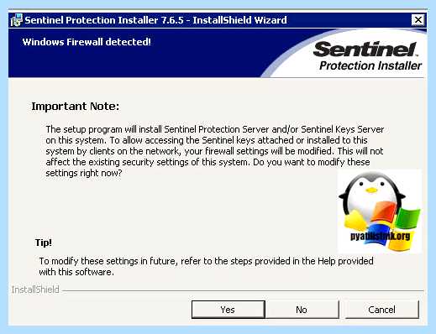The height and width of the screenshot is (334, 436).
Task: Click the 'settings right now?' text line
Action: pos(84,173)
